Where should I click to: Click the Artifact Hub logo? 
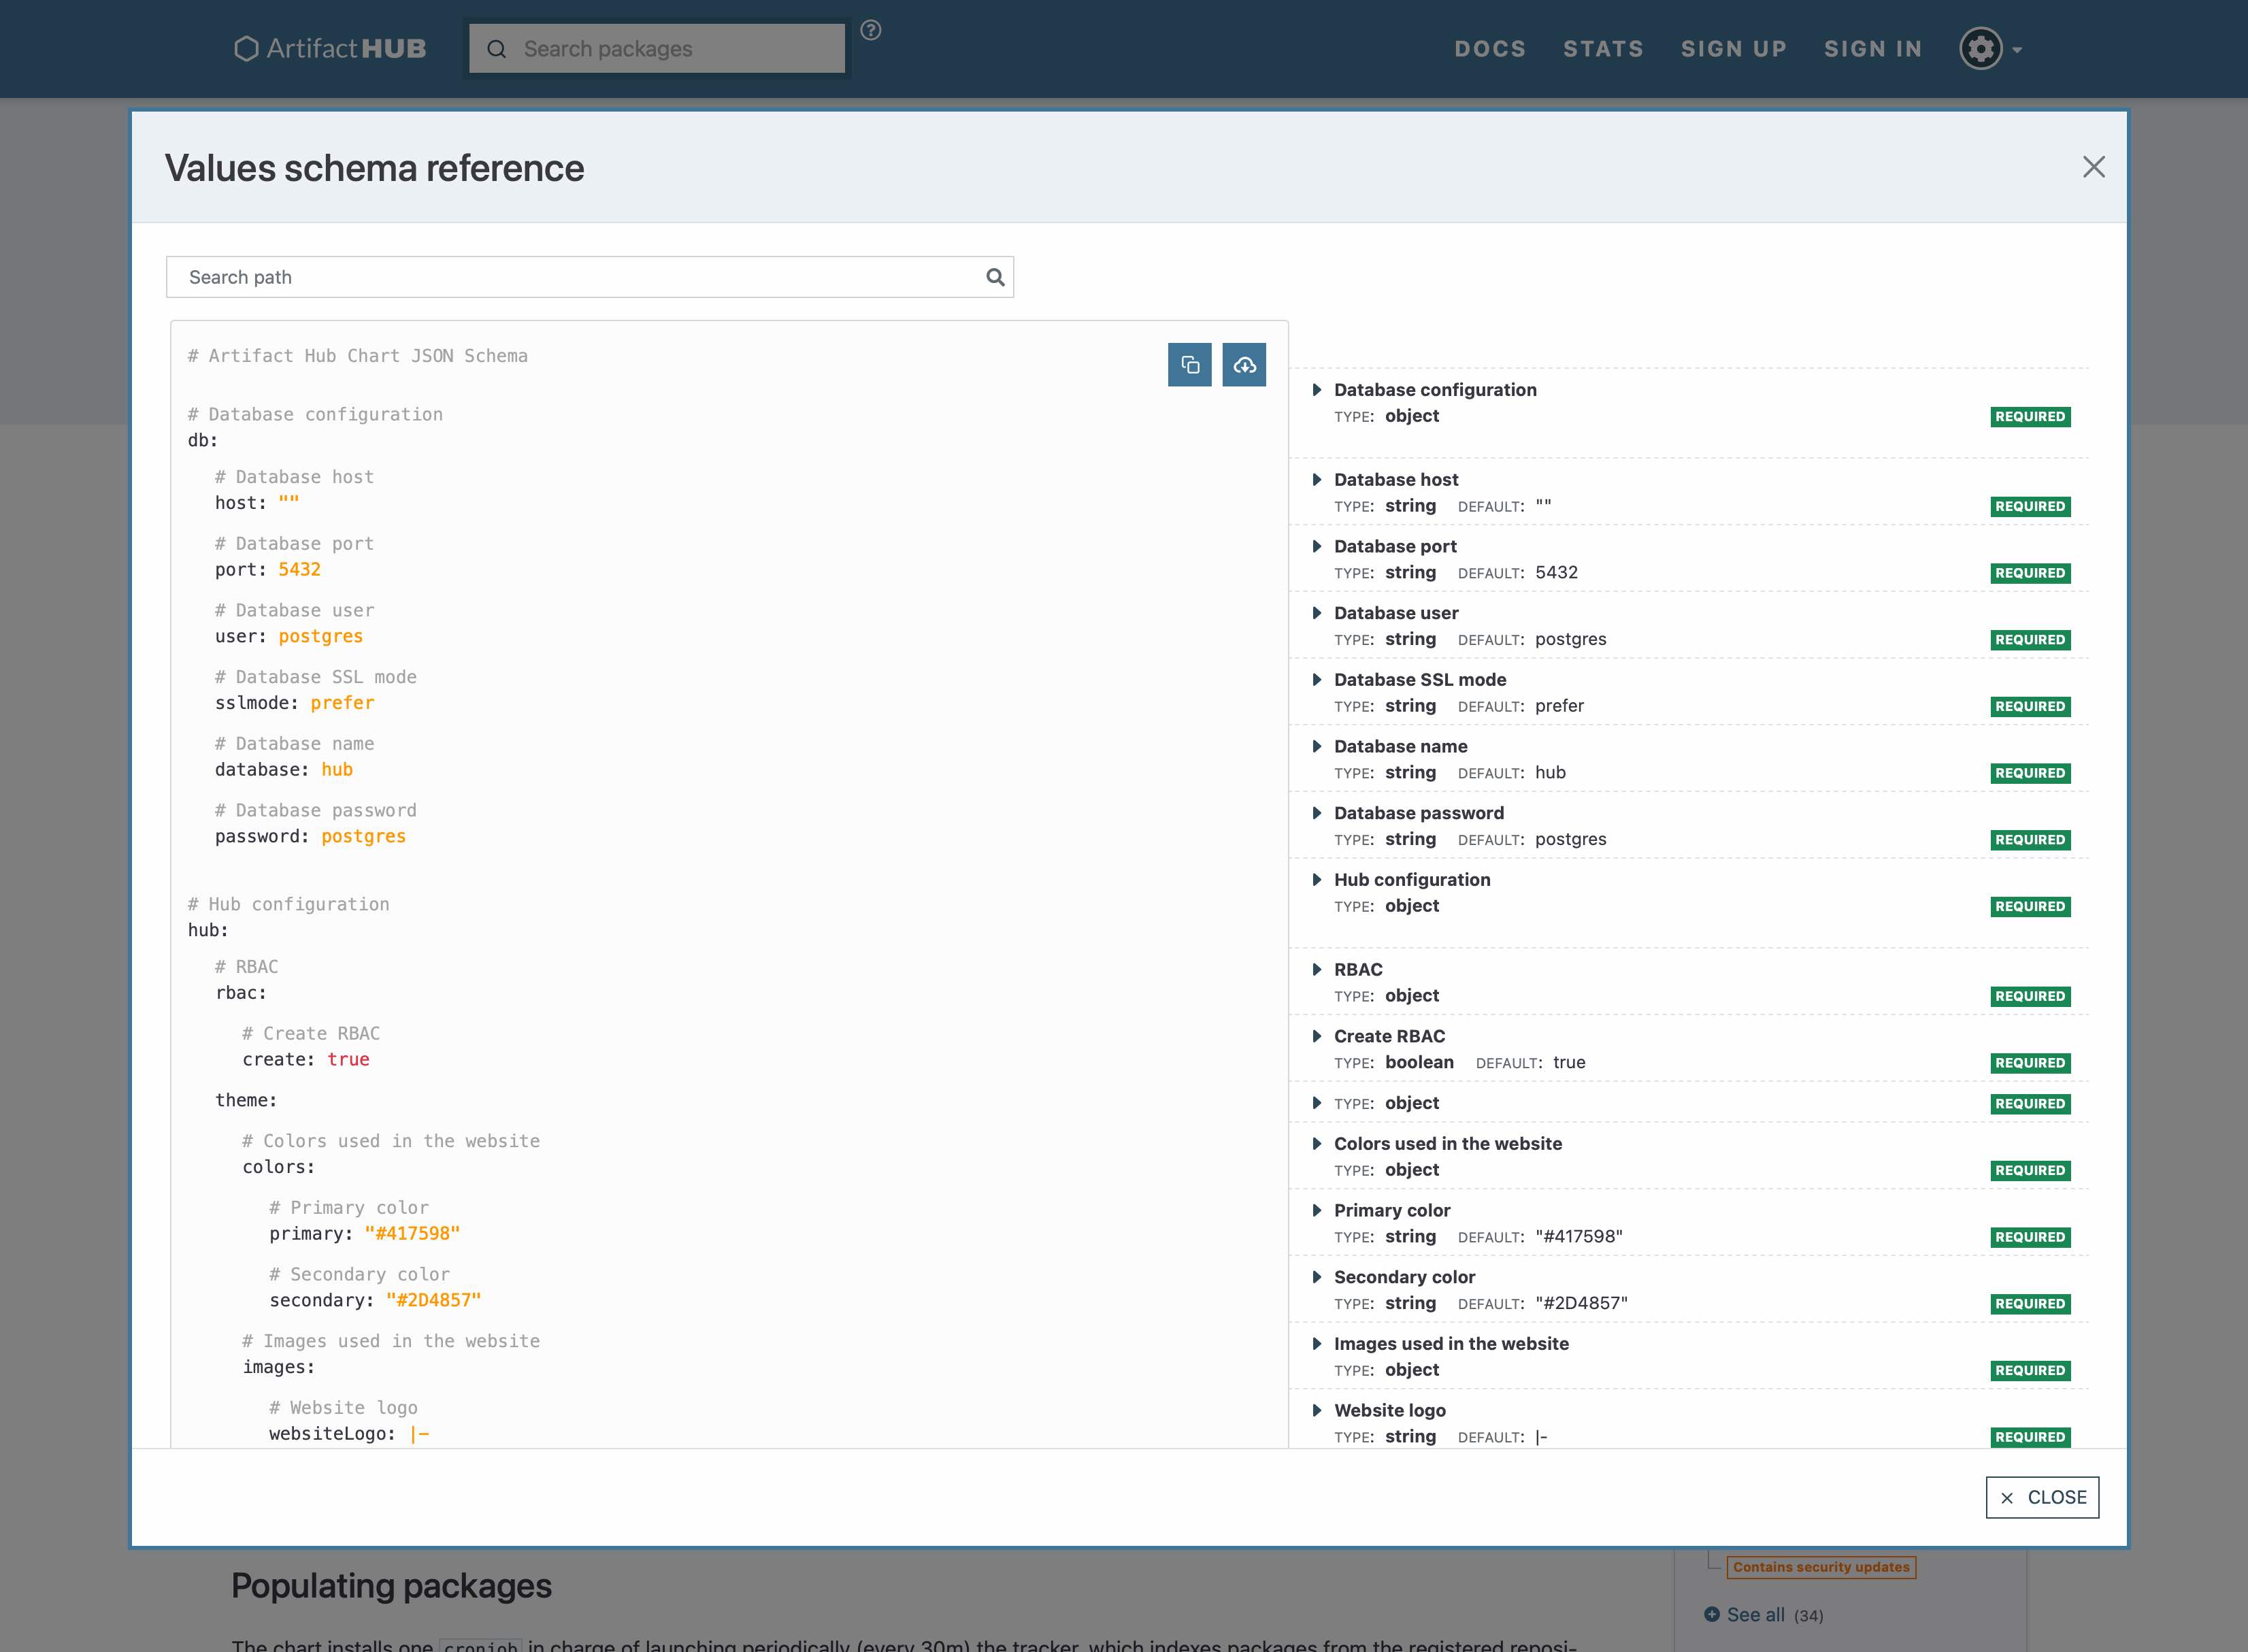(330, 49)
